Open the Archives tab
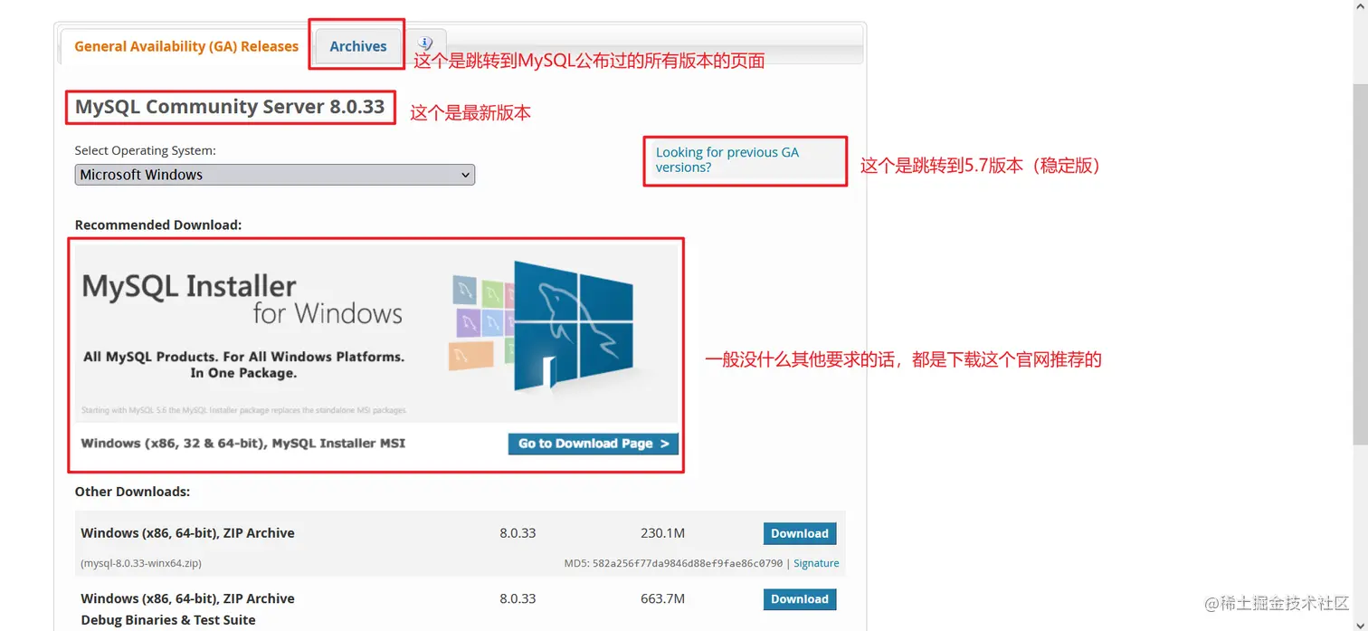This screenshot has height=631, width=1368. point(357,46)
